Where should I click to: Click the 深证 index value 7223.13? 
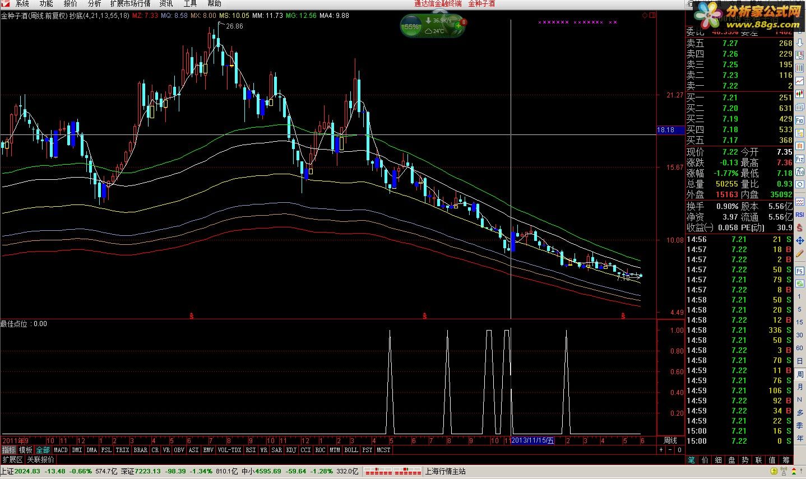pyautogui.click(x=148, y=471)
